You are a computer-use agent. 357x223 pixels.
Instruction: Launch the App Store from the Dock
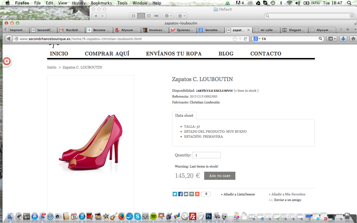35,216
